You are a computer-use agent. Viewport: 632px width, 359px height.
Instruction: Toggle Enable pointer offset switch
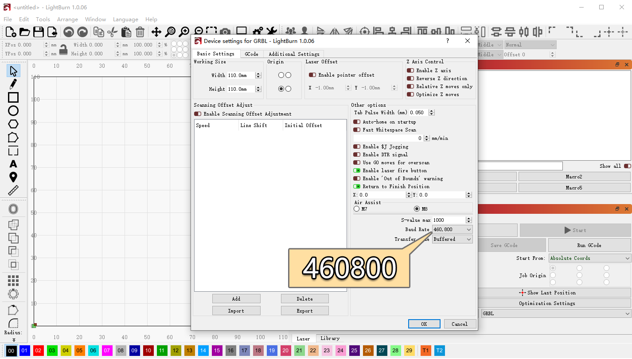pos(312,75)
